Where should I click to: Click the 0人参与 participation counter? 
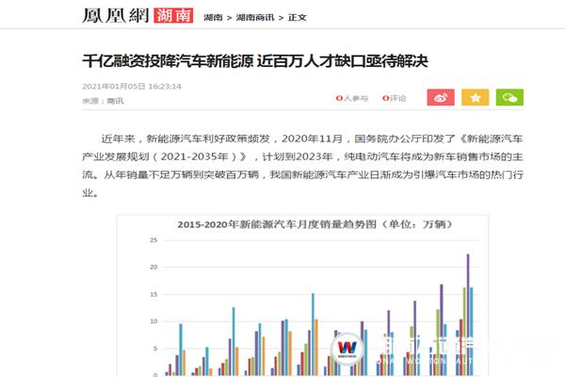coord(352,98)
